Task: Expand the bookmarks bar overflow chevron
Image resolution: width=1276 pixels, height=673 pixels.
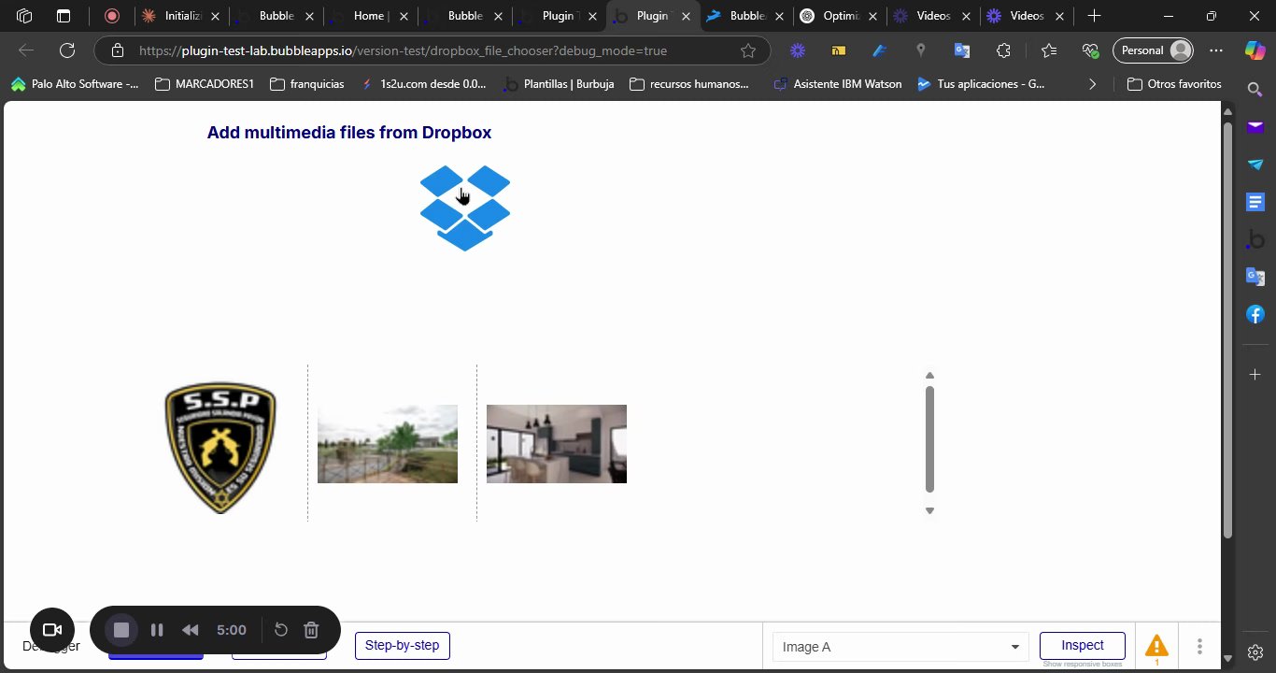Action: click(x=1093, y=84)
